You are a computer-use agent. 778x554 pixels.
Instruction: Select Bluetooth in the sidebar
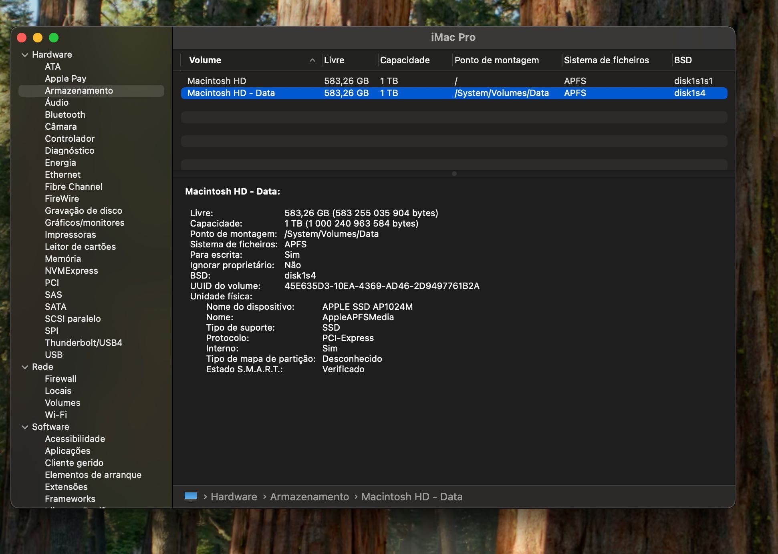tap(65, 114)
